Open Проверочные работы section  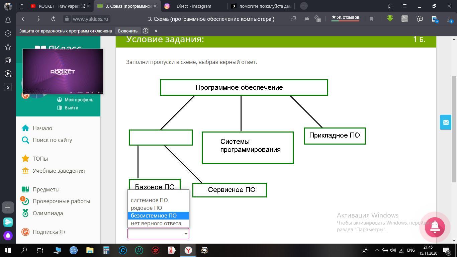56,201
